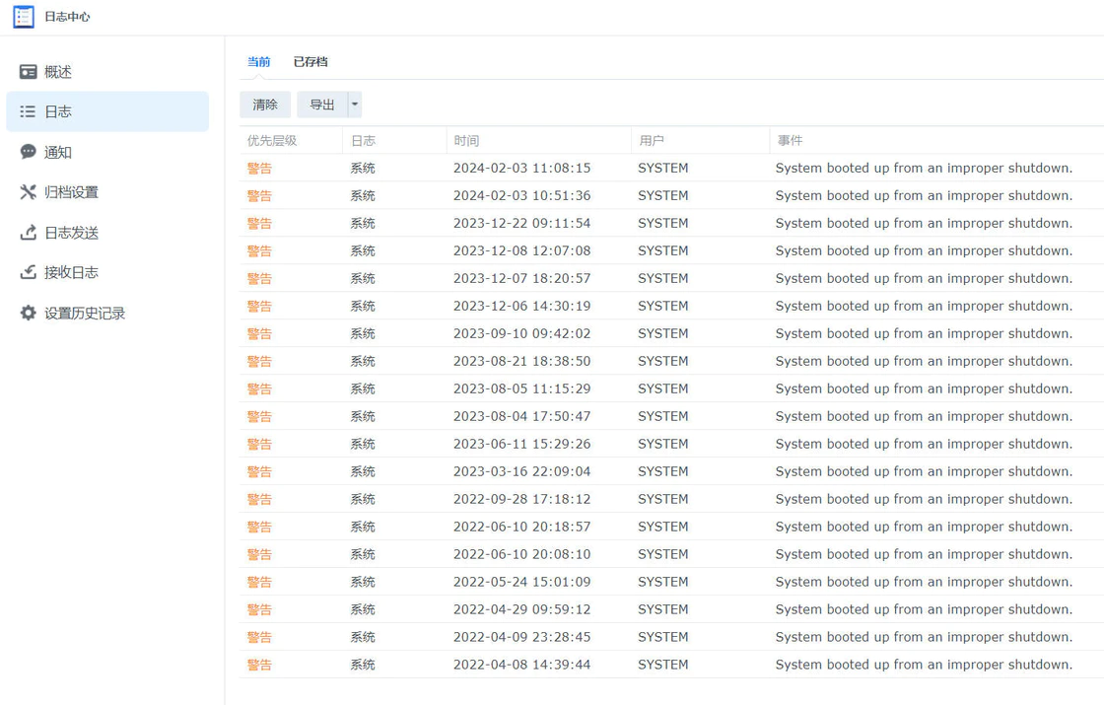Switch to the 已存档 tab

click(310, 62)
